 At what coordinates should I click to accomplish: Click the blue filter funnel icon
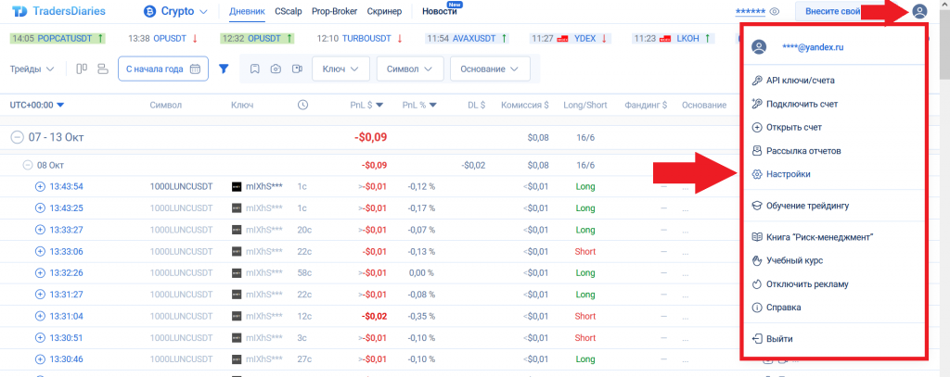(x=224, y=69)
